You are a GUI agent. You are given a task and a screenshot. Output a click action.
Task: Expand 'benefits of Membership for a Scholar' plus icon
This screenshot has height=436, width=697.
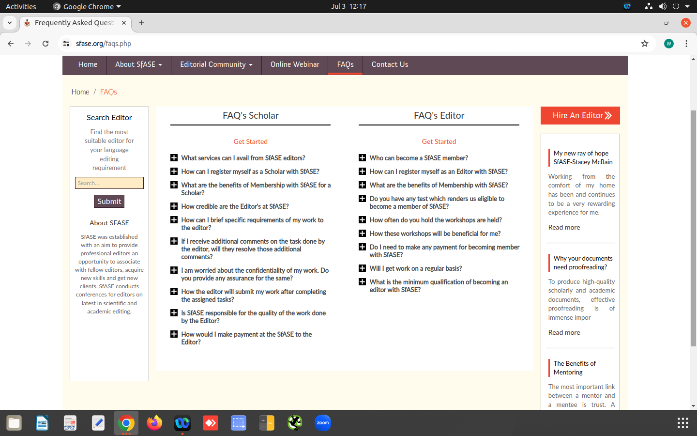pos(174,185)
